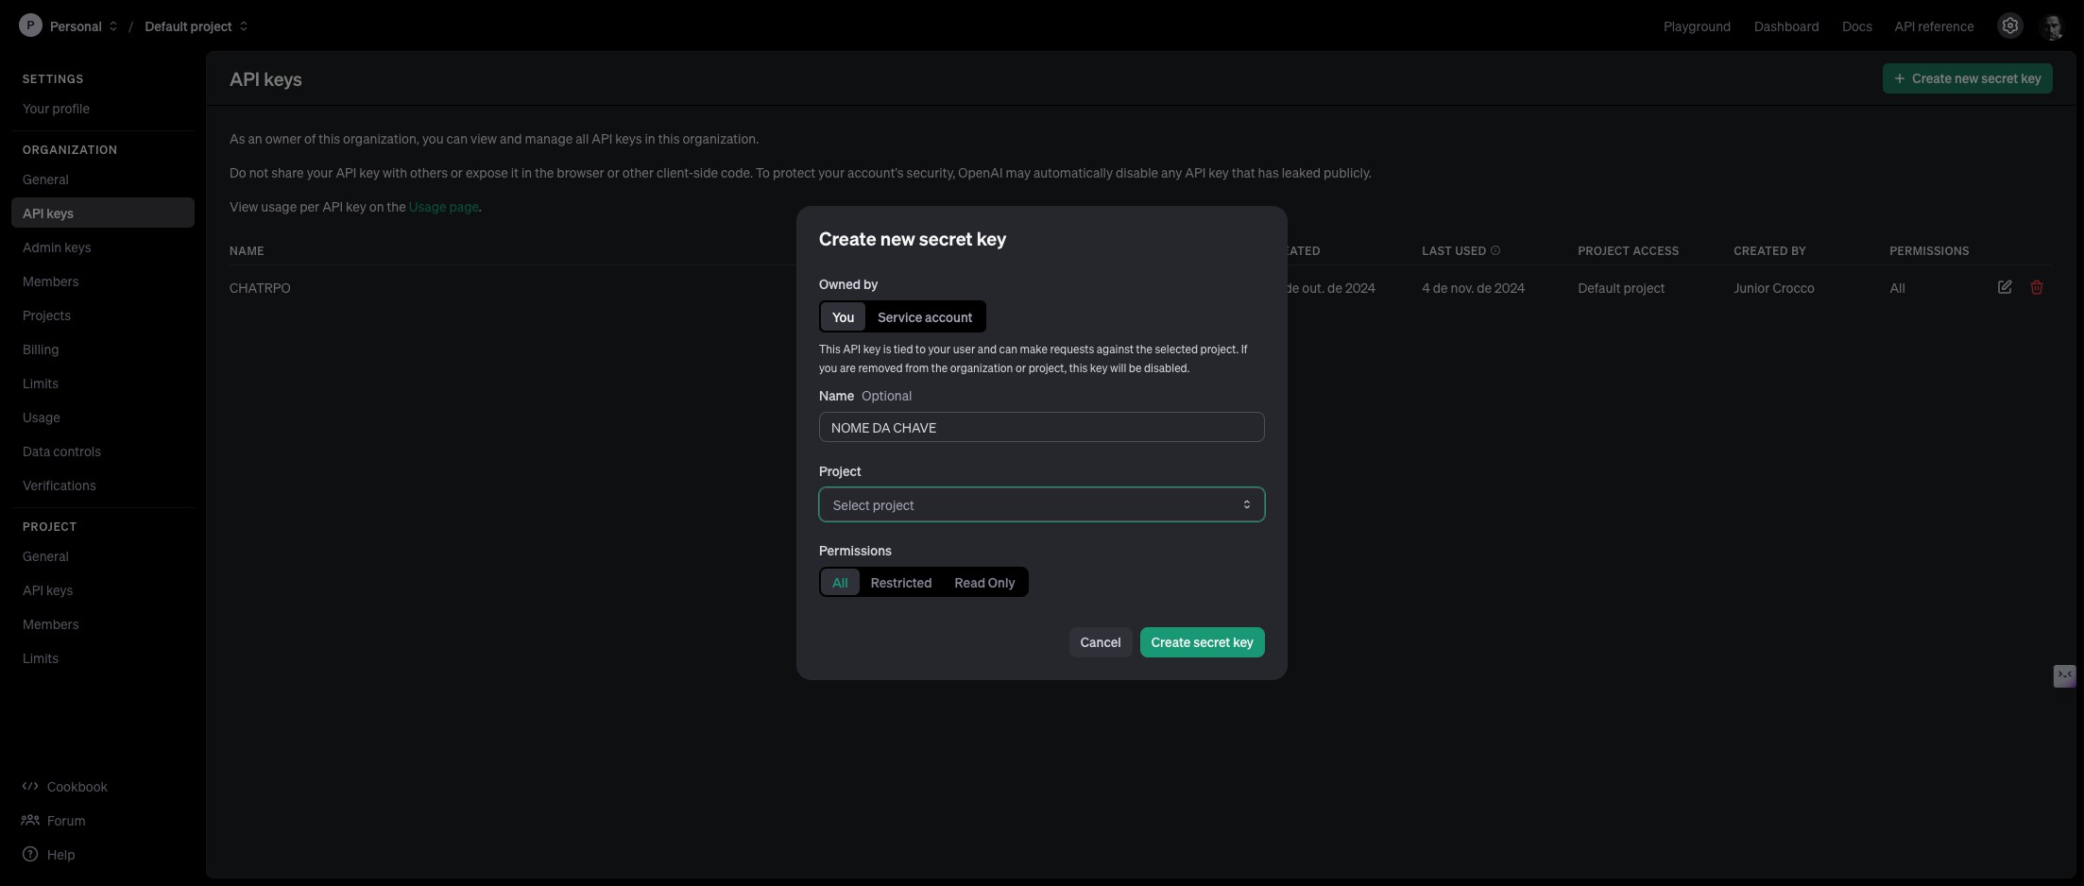Image resolution: width=2084 pixels, height=886 pixels.
Task: Open the user avatar menu
Action: (x=2052, y=26)
